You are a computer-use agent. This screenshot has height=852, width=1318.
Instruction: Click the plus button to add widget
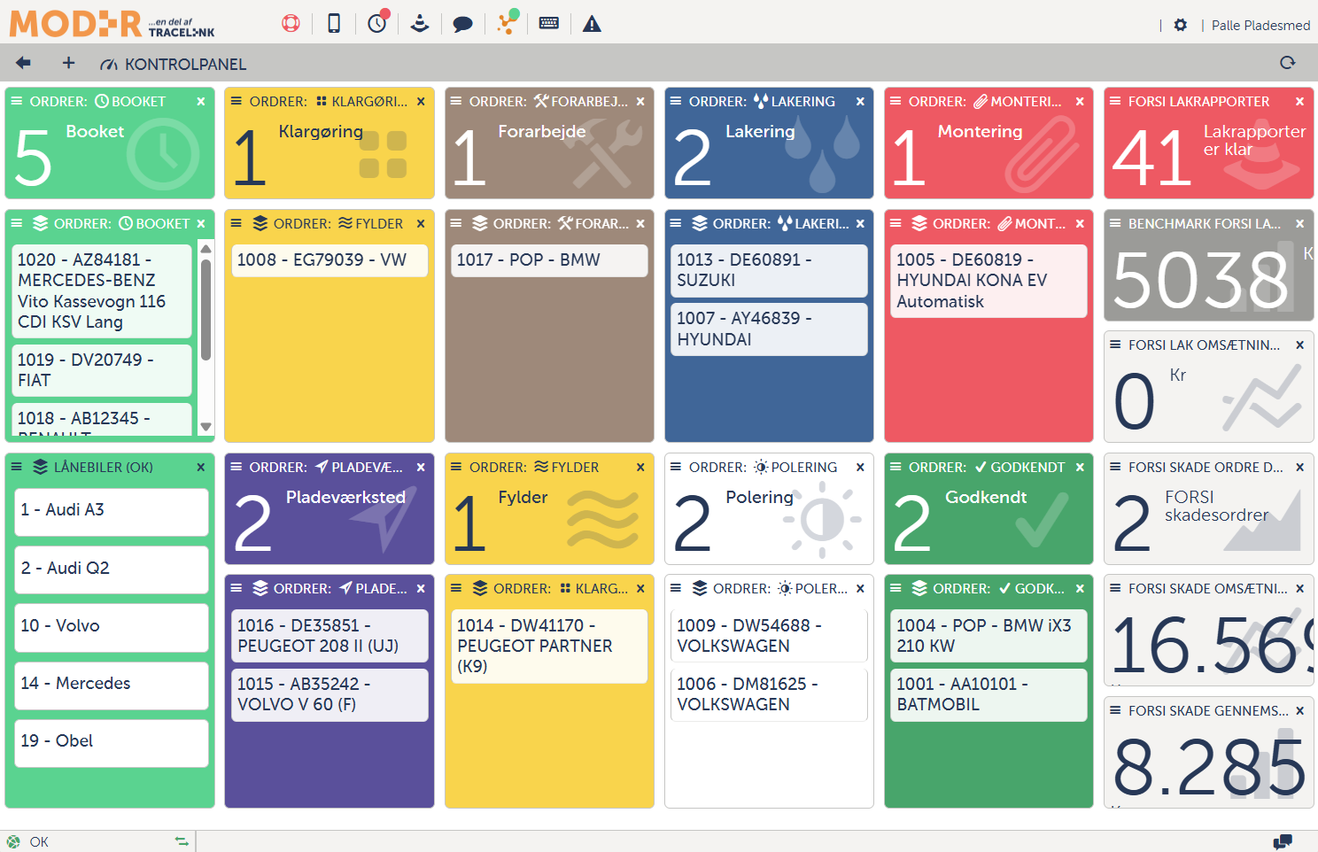tap(68, 63)
